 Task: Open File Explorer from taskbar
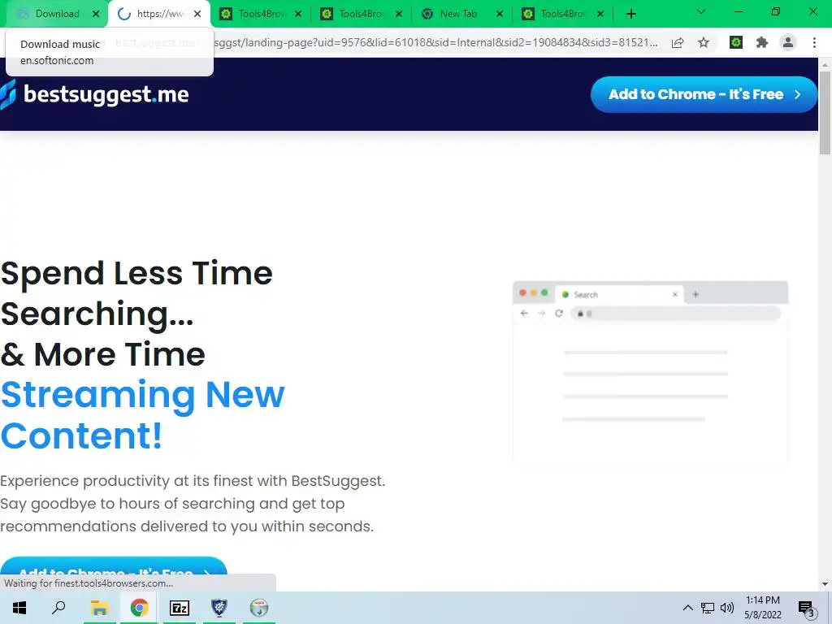point(99,608)
